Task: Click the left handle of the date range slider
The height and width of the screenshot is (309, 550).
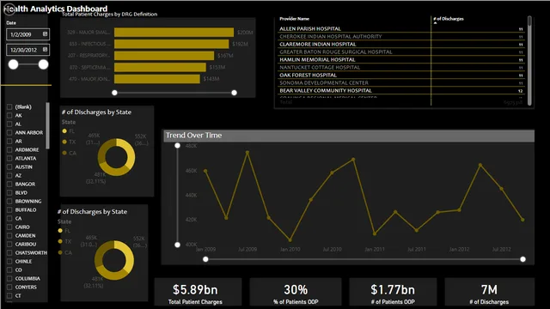Action: (14, 64)
